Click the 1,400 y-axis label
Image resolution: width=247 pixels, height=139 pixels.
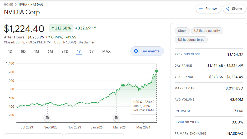pos(10,63)
